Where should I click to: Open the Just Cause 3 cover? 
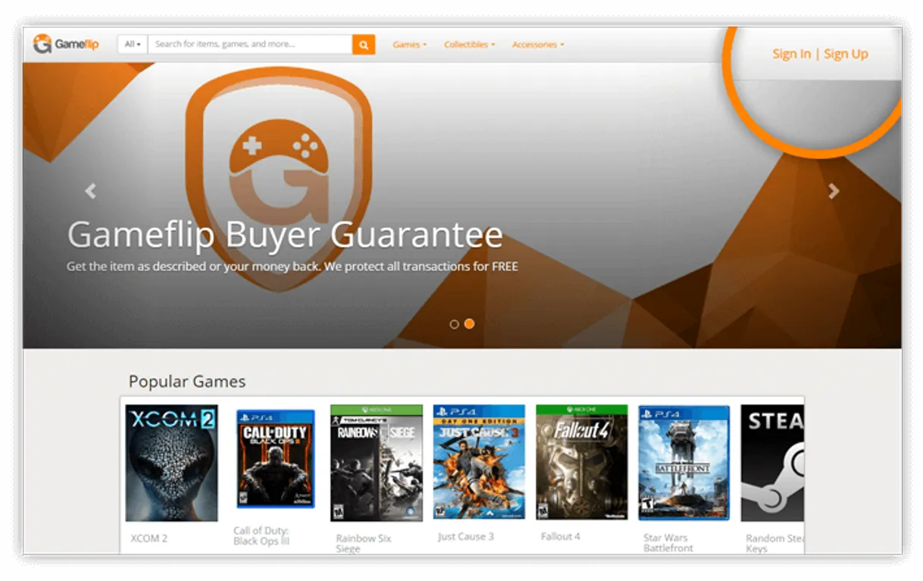pos(479,462)
